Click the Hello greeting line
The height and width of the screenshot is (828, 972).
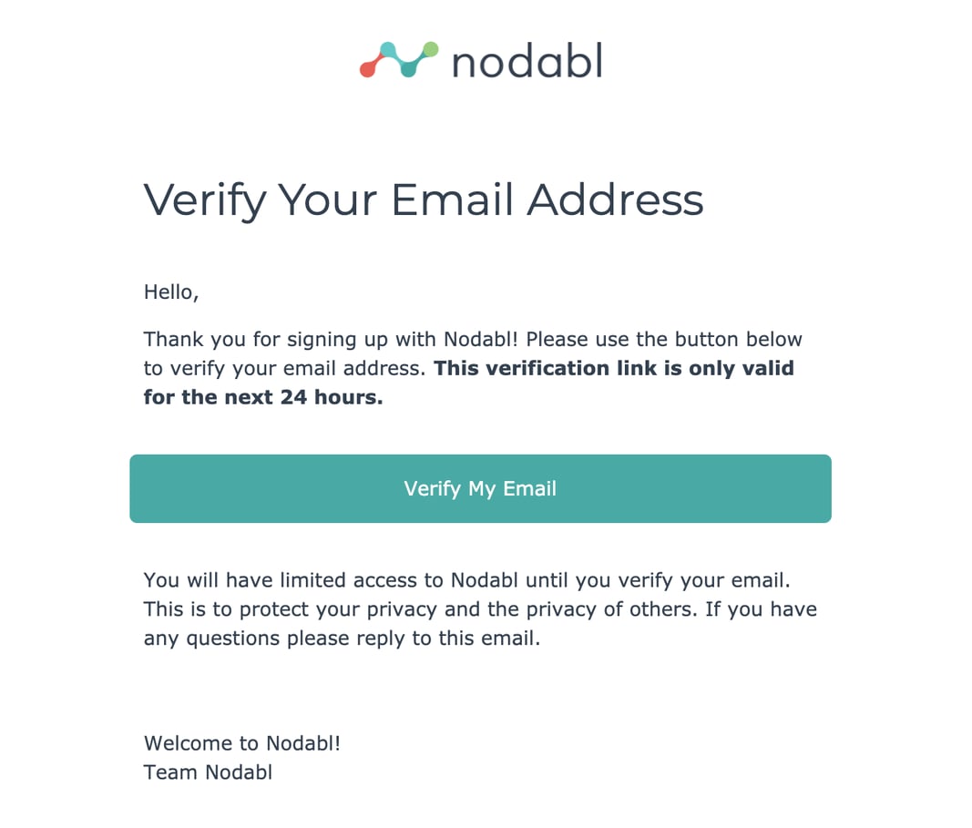(171, 291)
